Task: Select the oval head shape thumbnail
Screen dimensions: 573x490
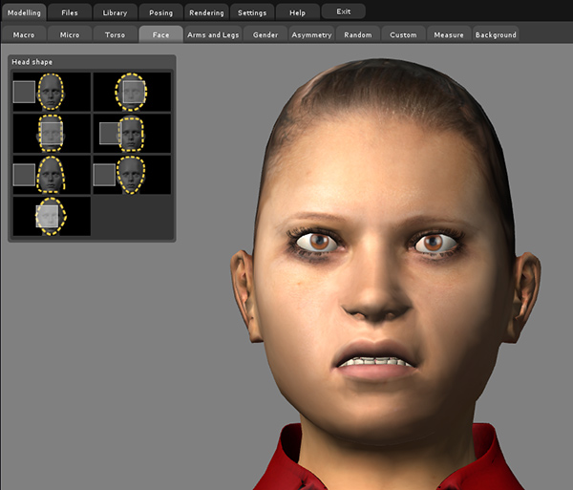Action: [x=52, y=92]
